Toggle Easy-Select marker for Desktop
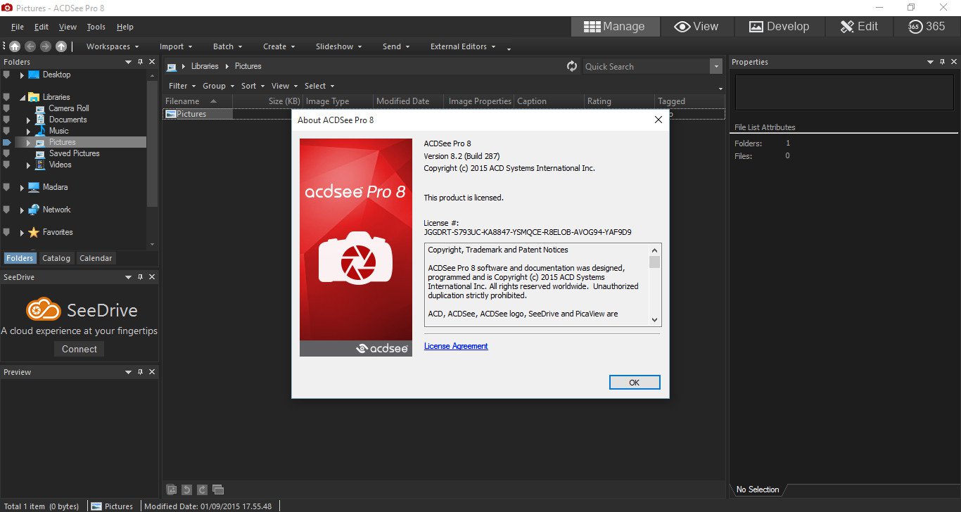The image size is (961, 512). (6, 75)
